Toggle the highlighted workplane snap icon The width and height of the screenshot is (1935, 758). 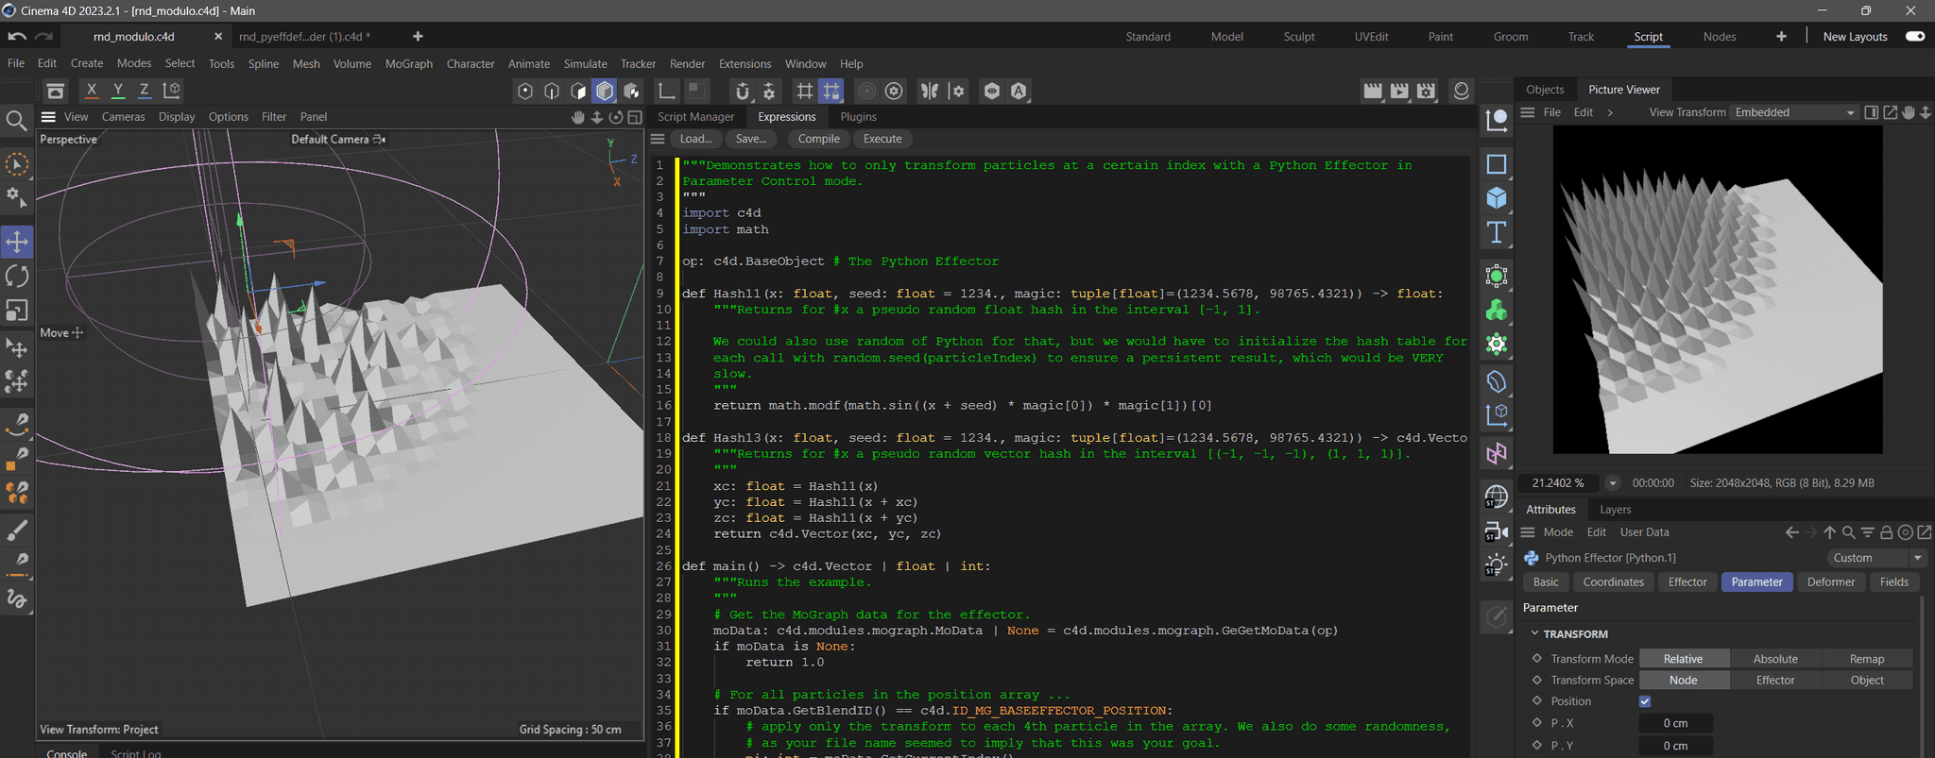pos(831,91)
